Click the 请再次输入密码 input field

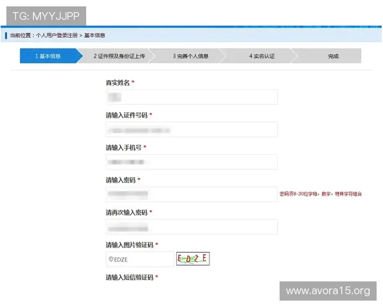click(191, 226)
